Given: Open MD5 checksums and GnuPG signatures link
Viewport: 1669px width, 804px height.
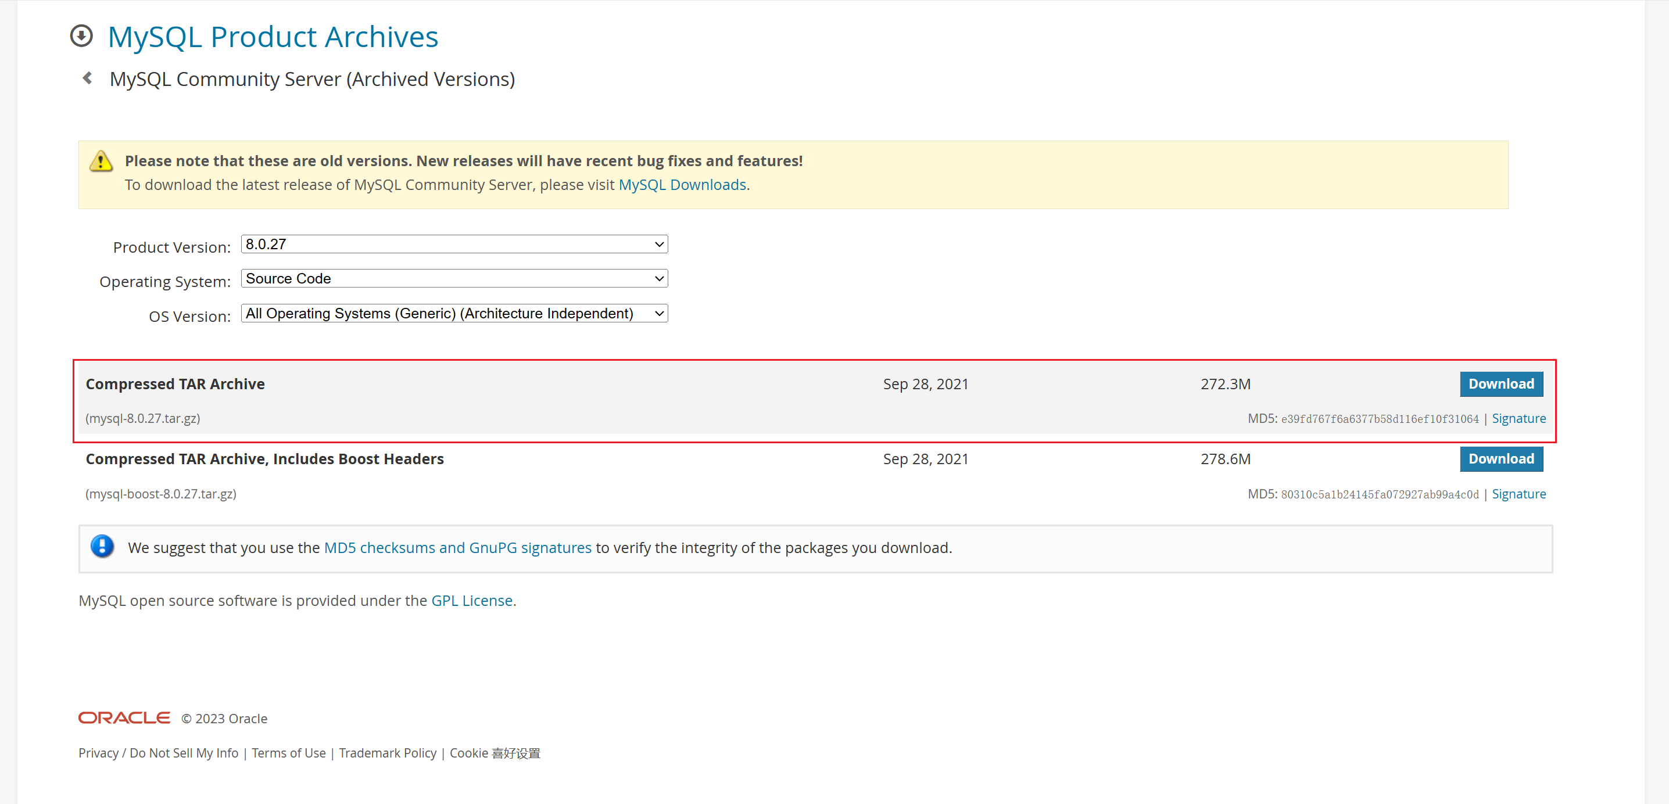Looking at the screenshot, I should 457,547.
